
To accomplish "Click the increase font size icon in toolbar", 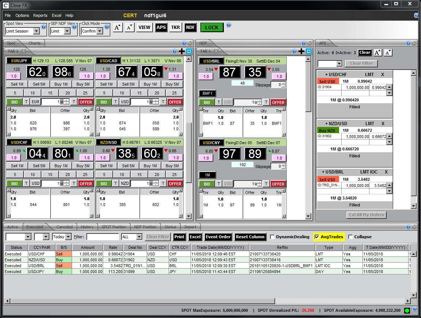I will (x=117, y=27).
